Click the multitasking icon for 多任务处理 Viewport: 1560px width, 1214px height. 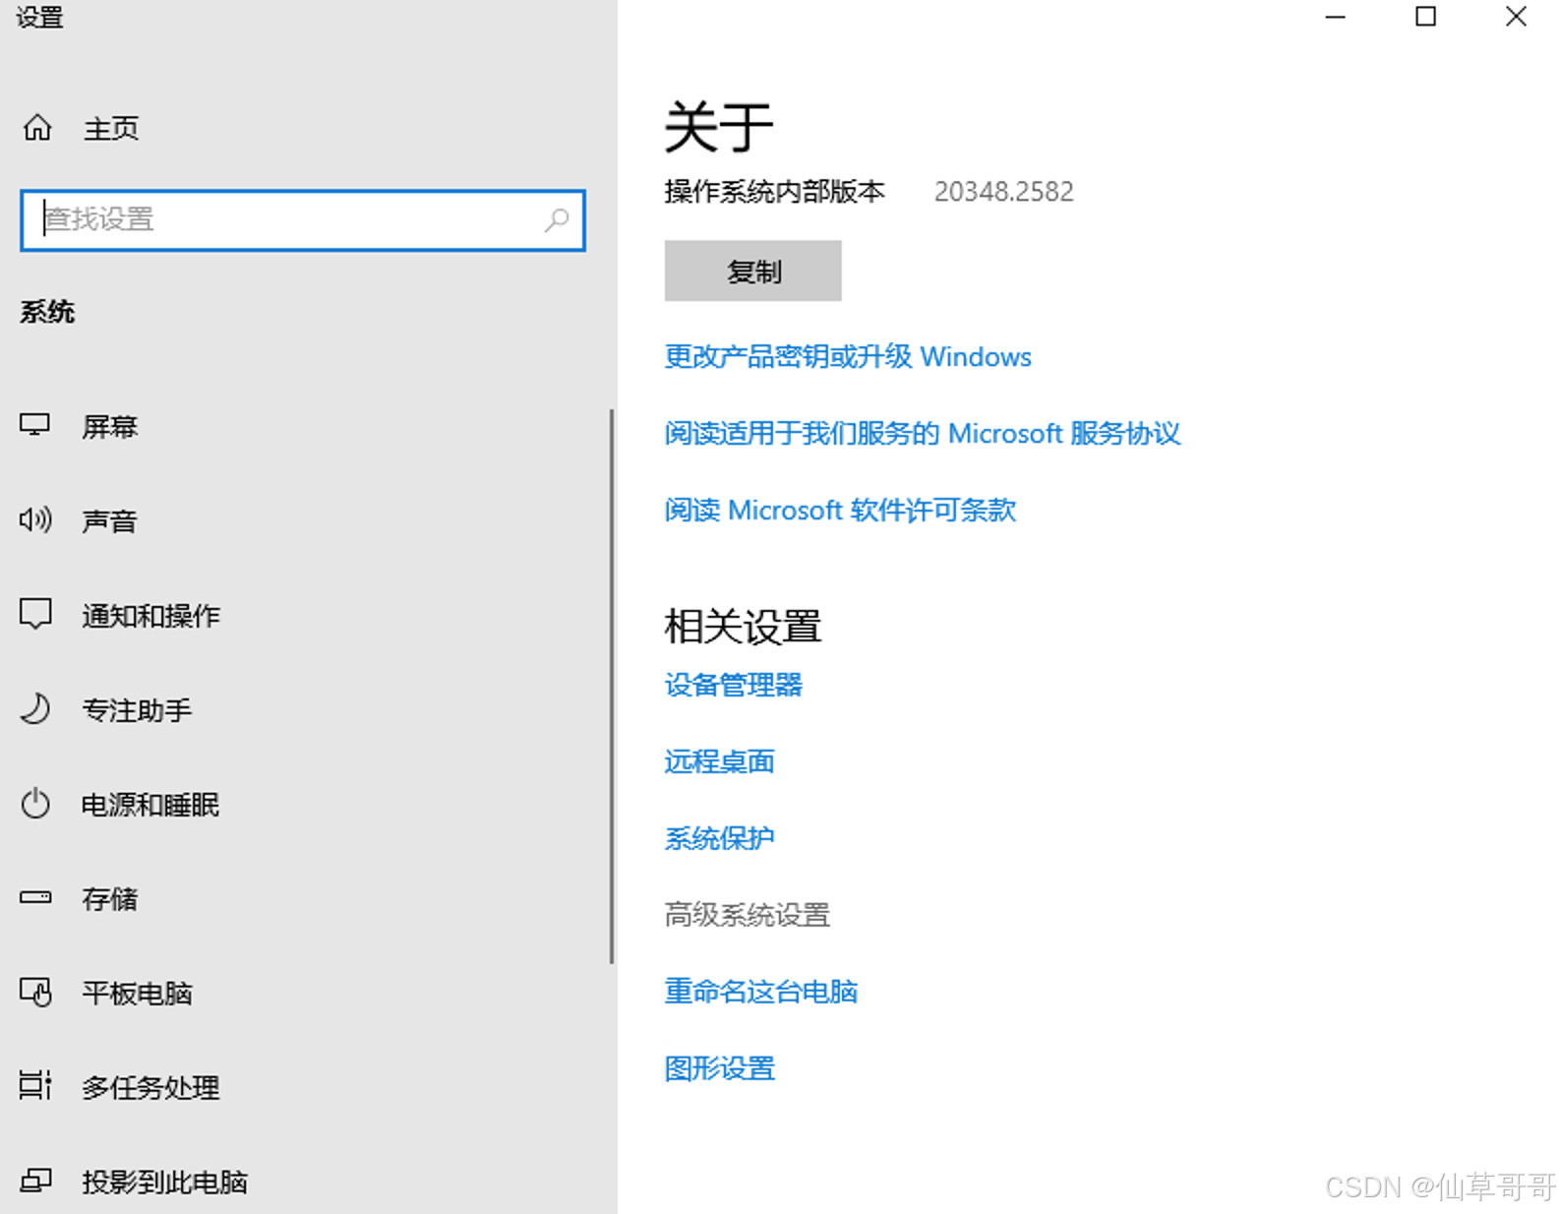pyautogui.click(x=35, y=1085)
